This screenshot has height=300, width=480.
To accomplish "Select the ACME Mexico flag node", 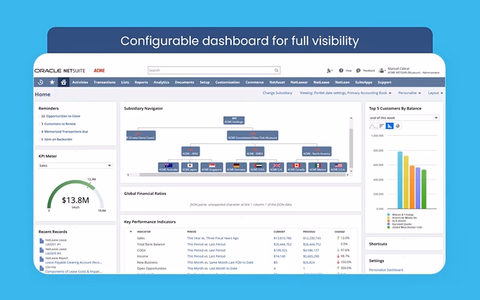I will 318,167.
